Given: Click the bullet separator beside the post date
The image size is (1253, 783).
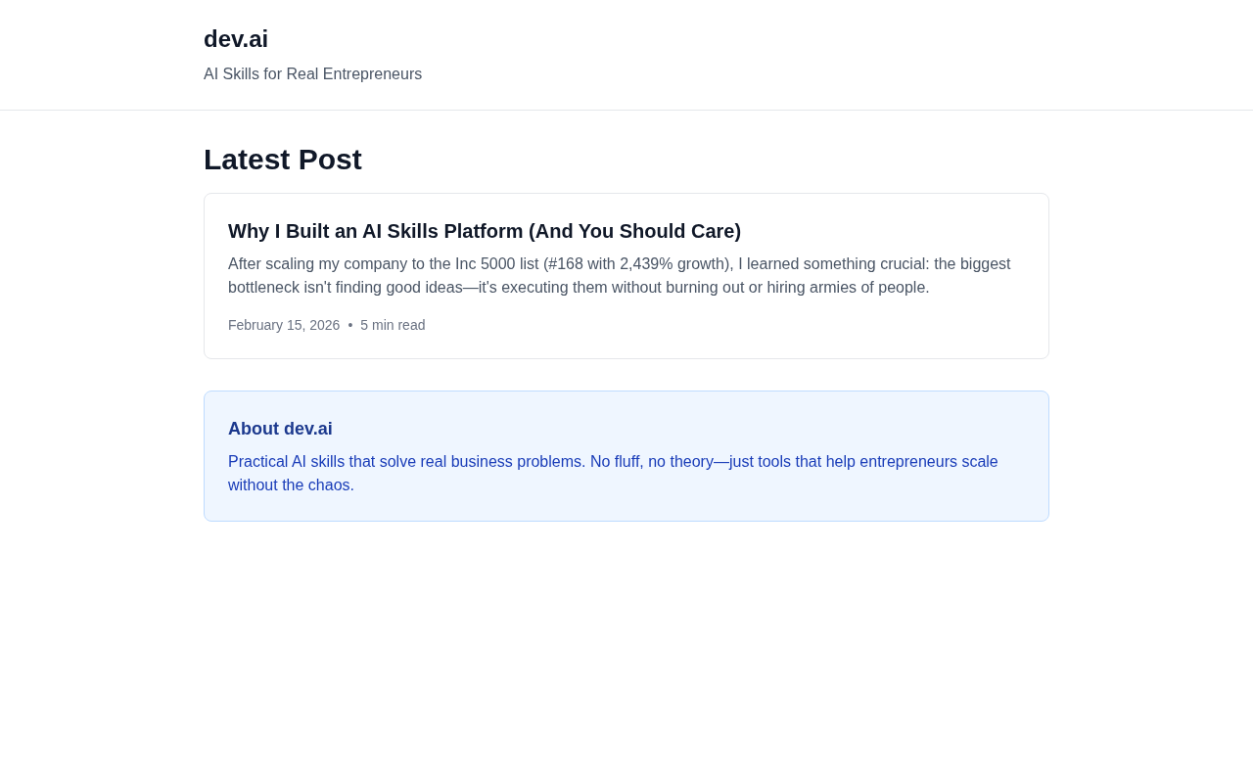Looking at the screenshot, I should click(x=350, y=325).
